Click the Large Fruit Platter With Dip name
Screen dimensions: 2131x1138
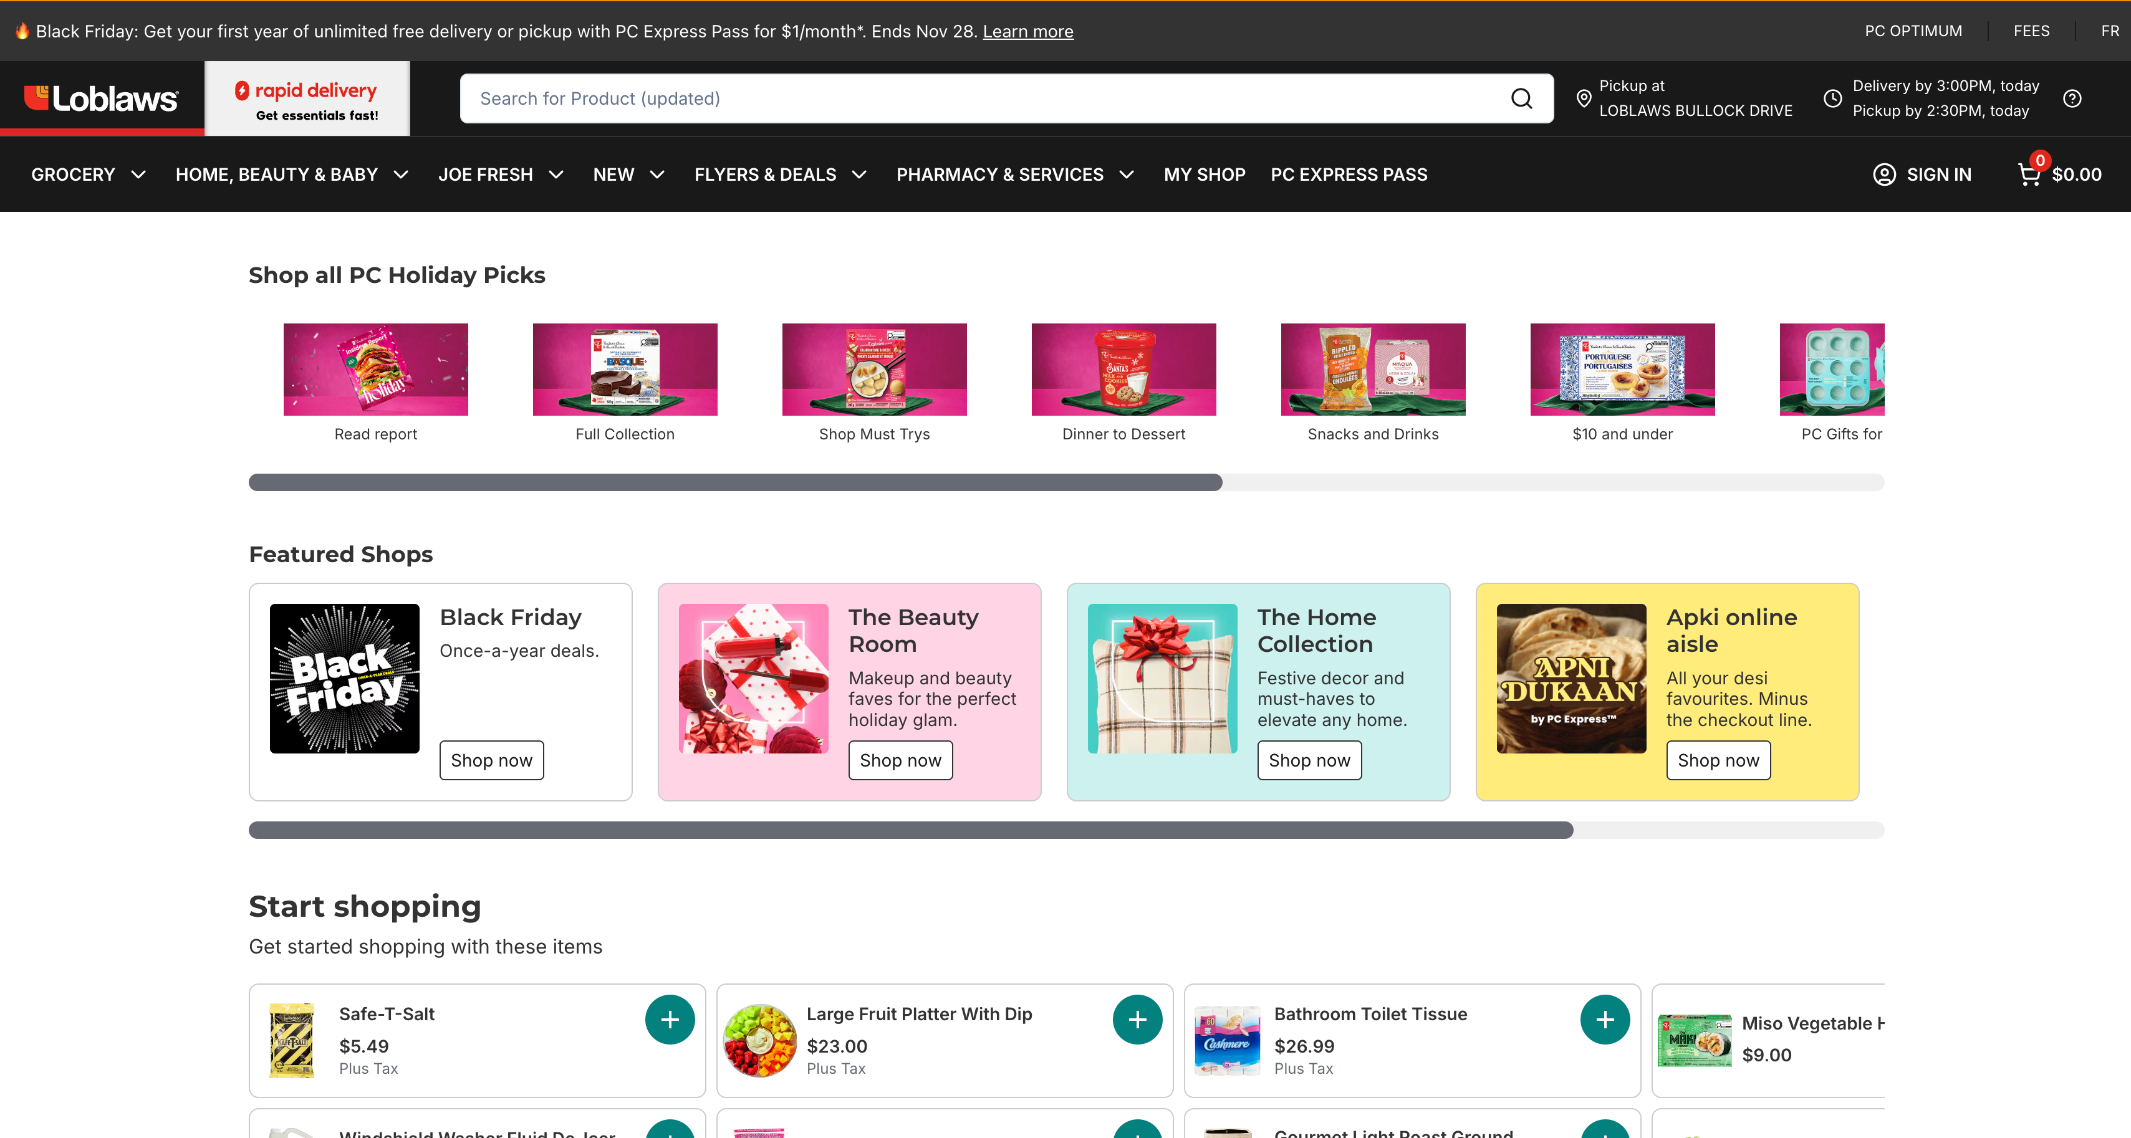pos(919,1014)
